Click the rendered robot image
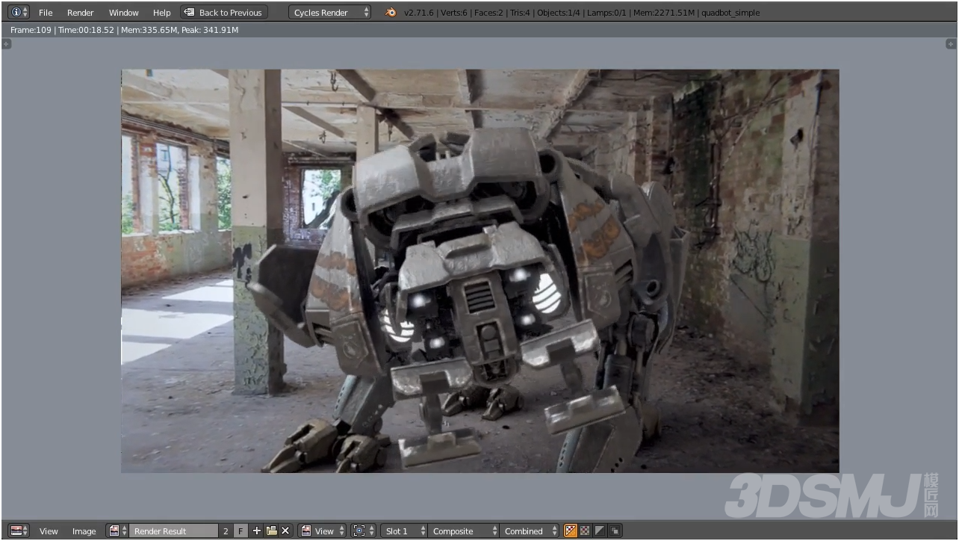959x541 pixels. [479, 270]
